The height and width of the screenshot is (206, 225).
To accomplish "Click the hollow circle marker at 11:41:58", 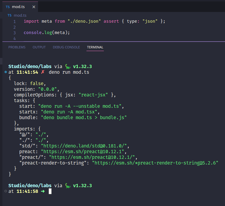I will pyautogui.click(x=6, y=191).
